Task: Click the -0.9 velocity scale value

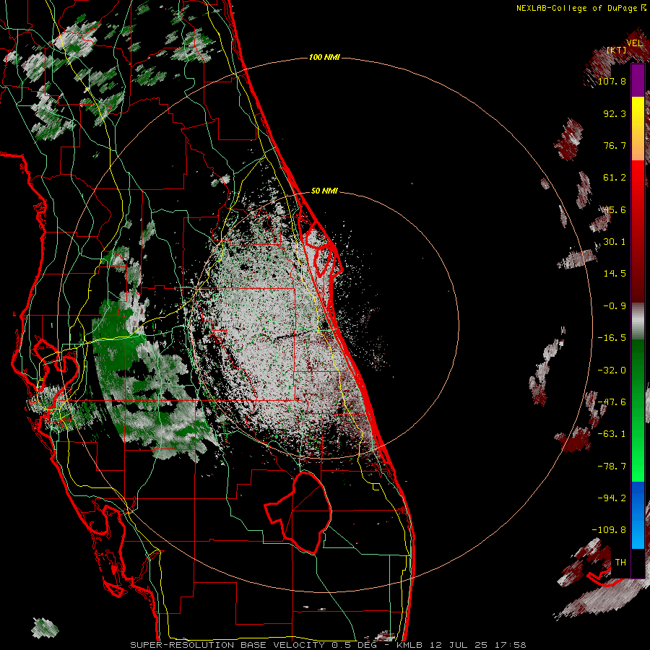Action: click(x=615, y=306)
